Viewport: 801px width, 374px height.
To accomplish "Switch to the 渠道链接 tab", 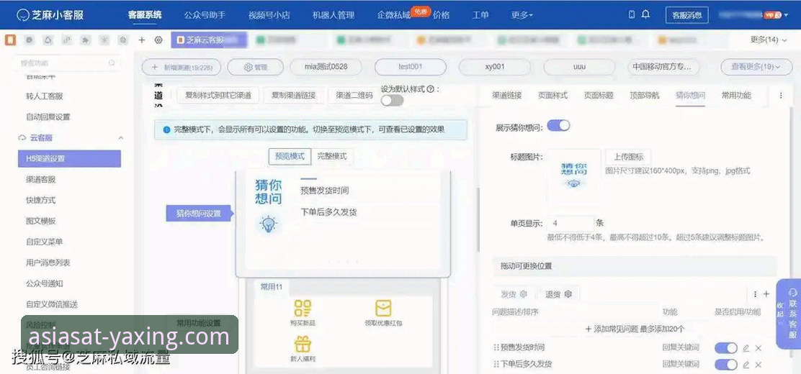I will [x=507, y=96].
